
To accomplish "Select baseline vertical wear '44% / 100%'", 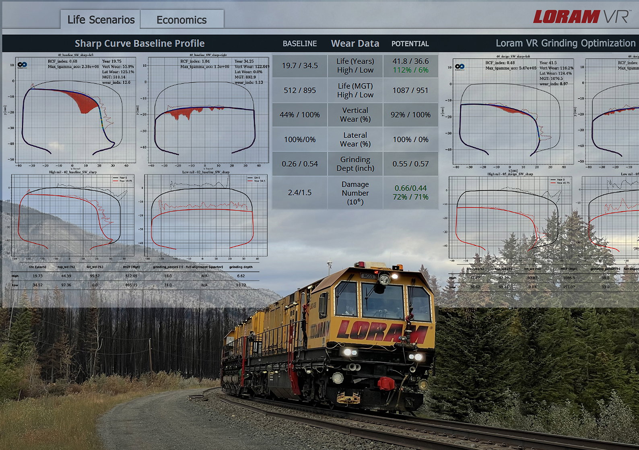I will [x=300, y=115].
